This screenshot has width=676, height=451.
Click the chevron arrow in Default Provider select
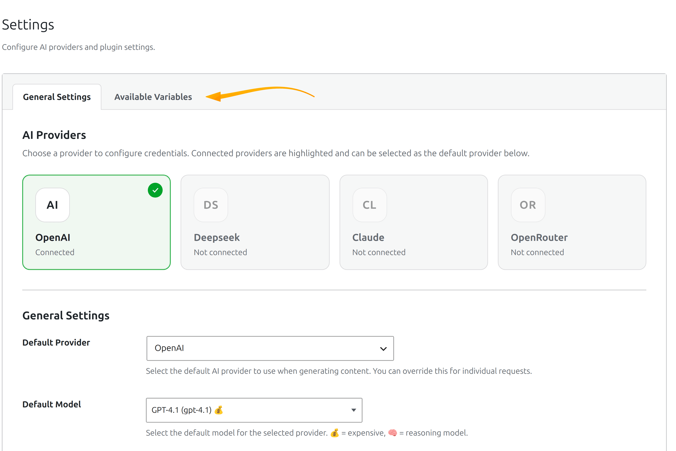(x=383, y=349)
